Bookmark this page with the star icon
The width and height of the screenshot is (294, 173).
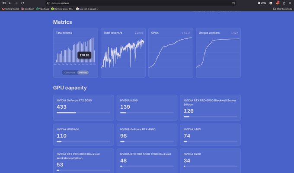233,3
